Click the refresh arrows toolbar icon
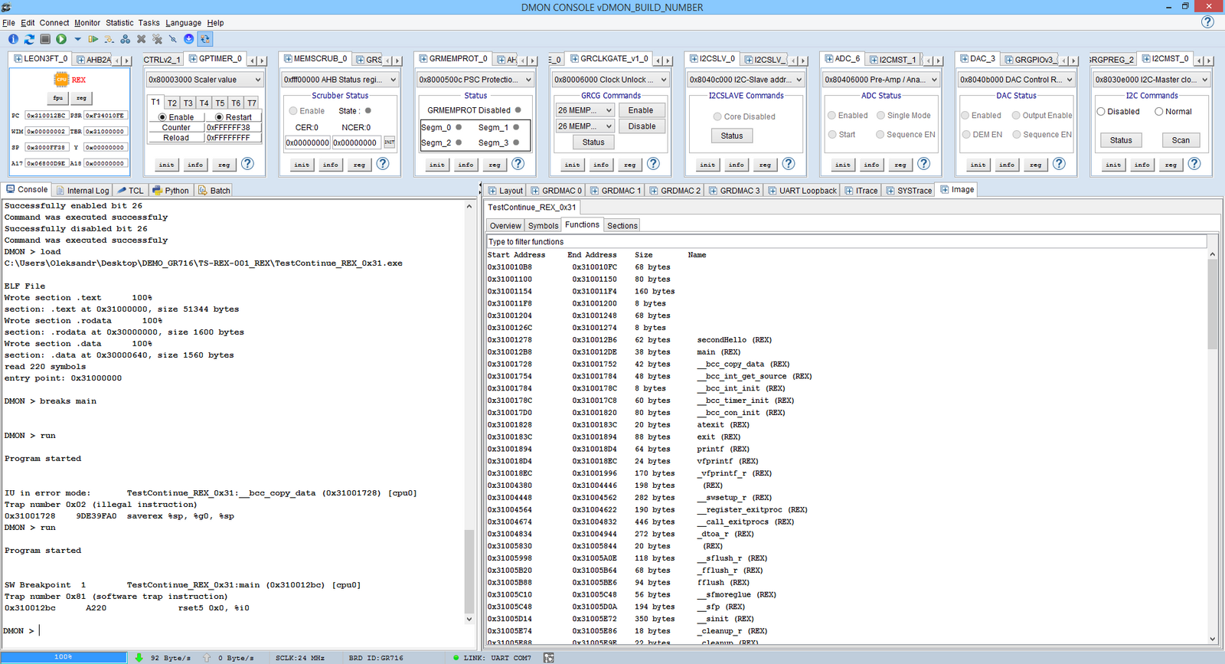 (29, 39)
